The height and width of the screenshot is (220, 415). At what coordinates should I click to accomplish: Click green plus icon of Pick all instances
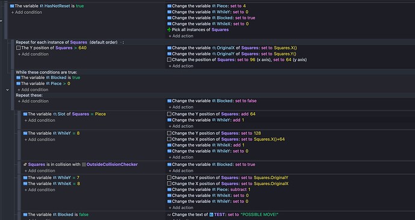[169, 30]
